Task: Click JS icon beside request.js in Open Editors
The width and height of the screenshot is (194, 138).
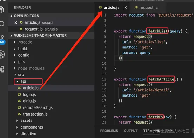Action: 21,29
